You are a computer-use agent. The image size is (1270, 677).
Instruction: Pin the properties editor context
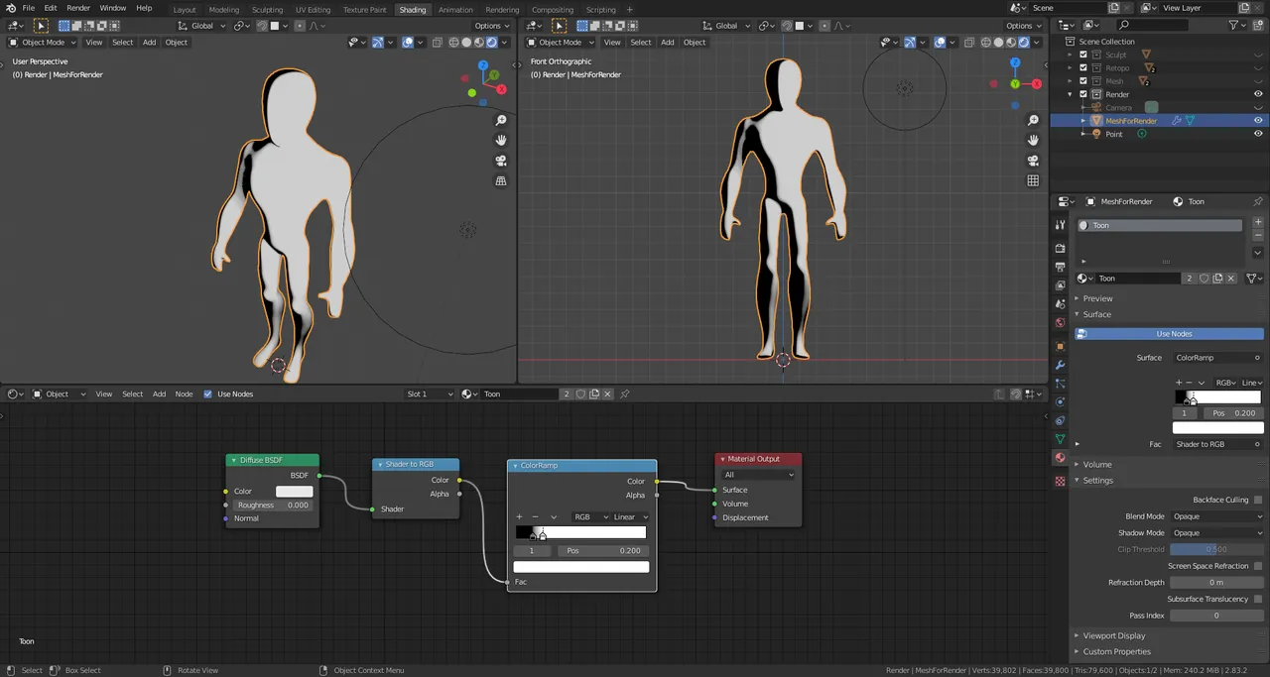[1258, 201]
